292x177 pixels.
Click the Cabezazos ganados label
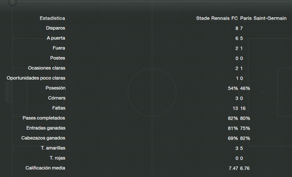[x=43, y=138]
